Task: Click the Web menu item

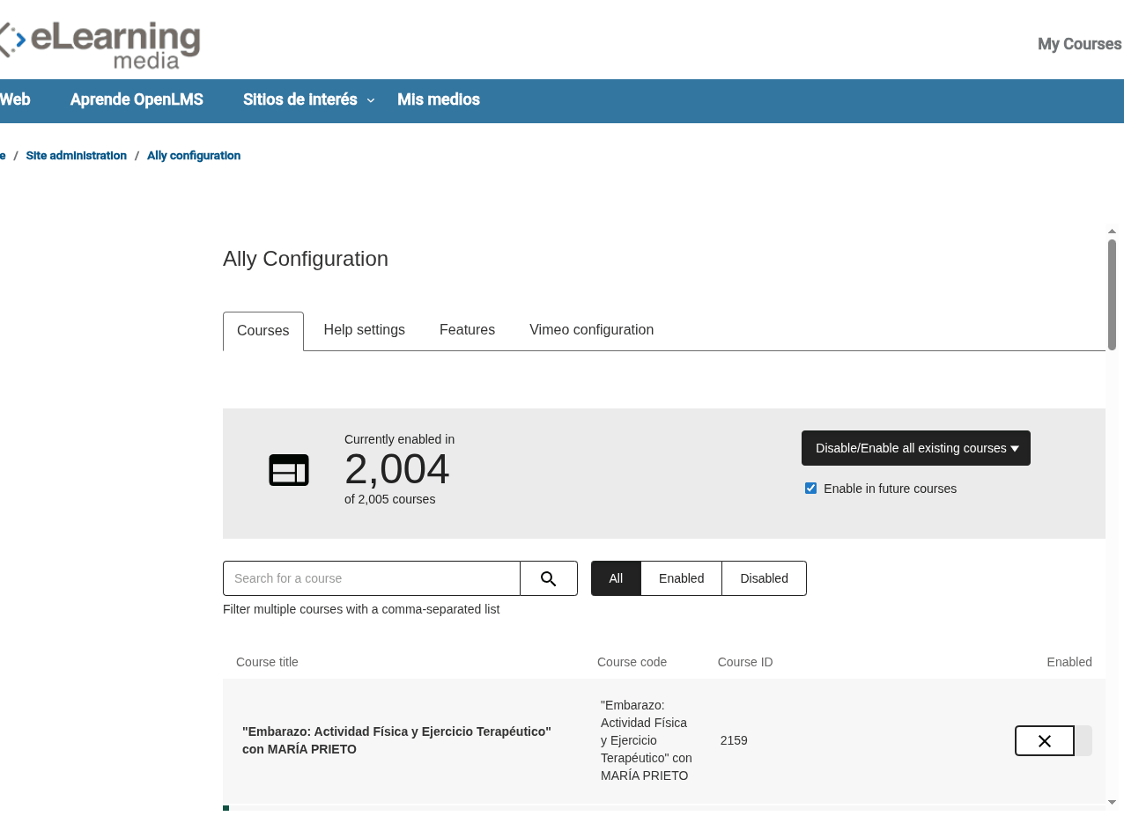Action: click(x=15, y=99)
